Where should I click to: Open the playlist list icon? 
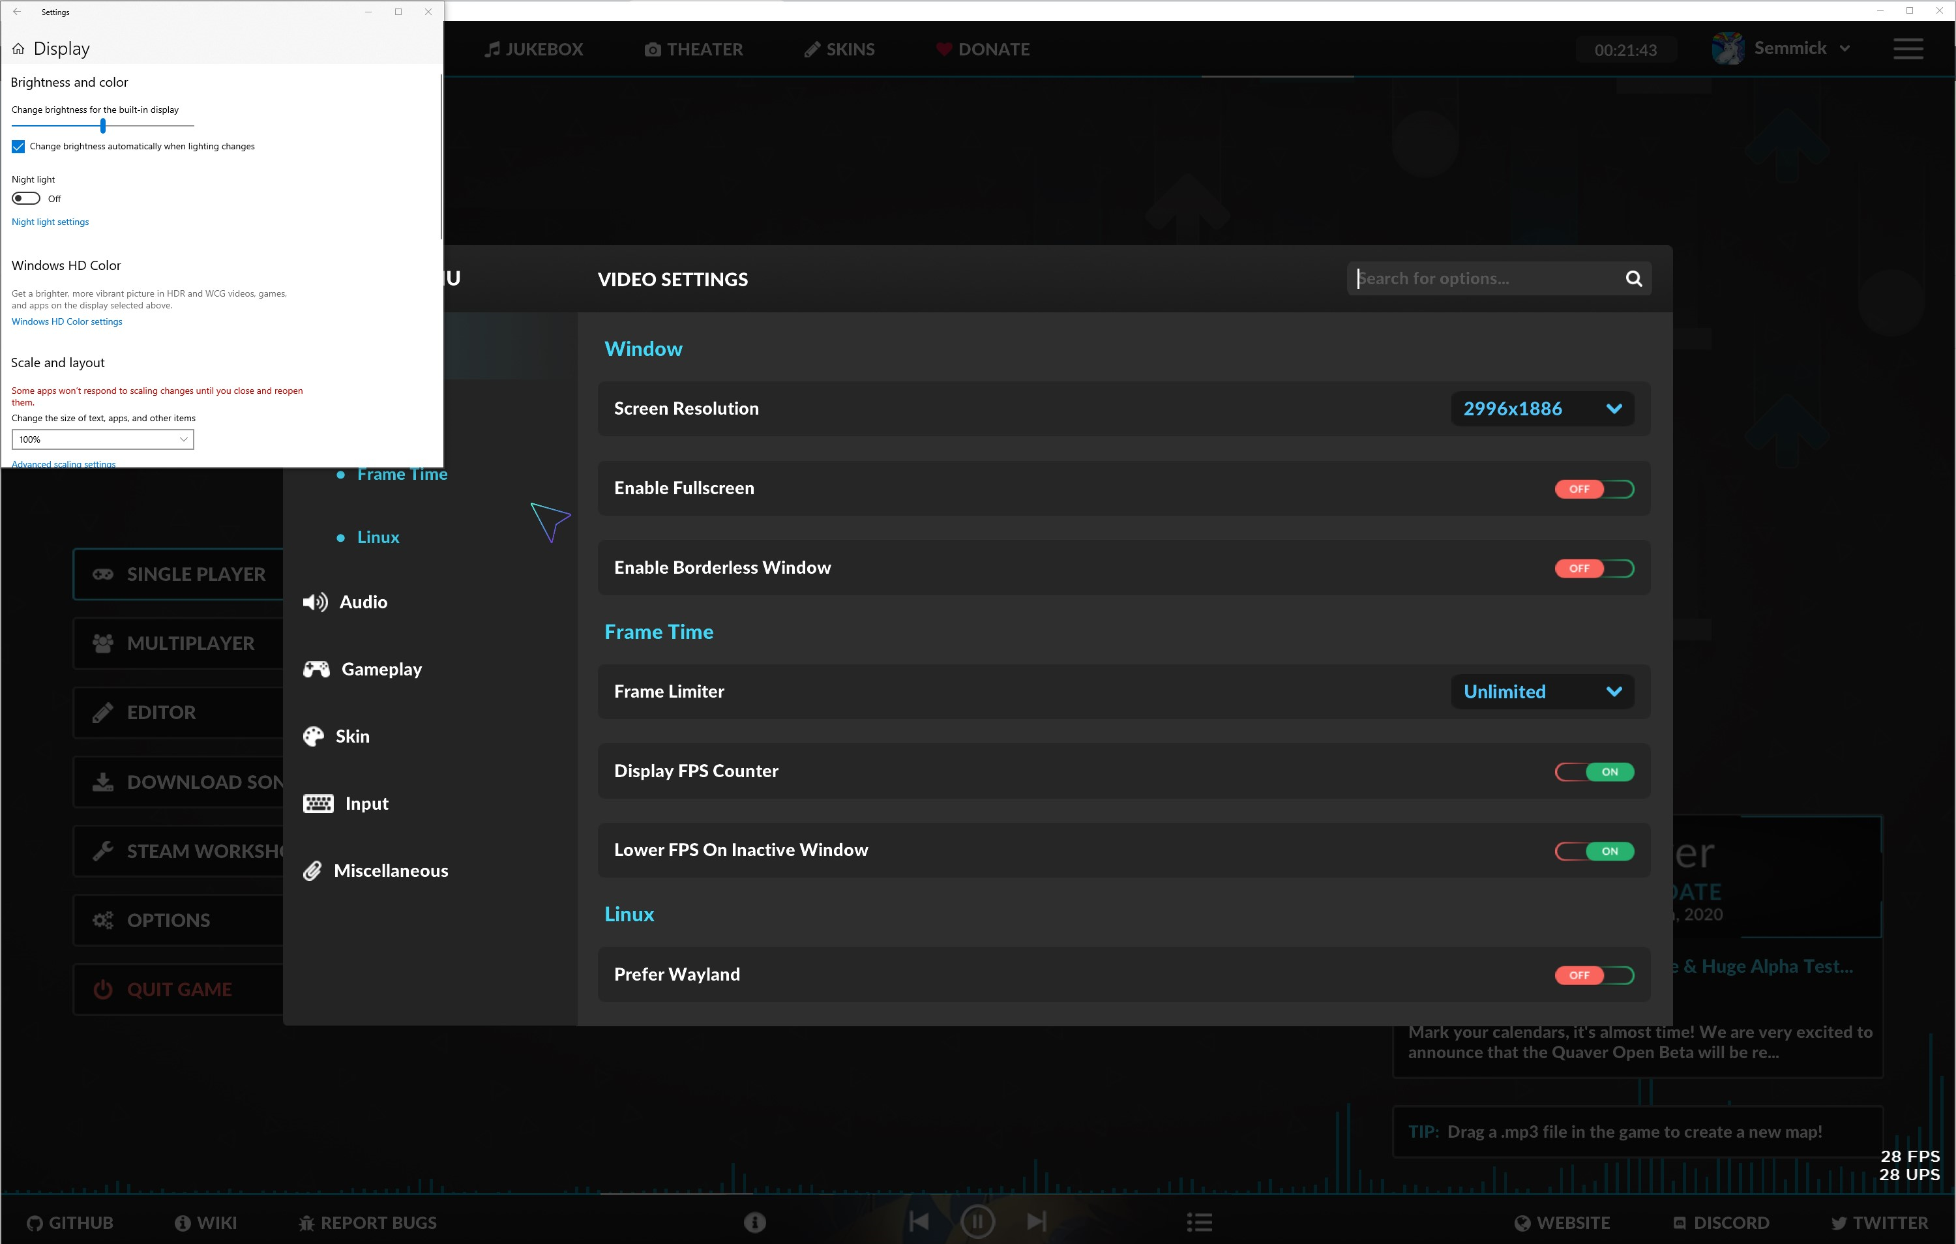coord(1199,1222)
